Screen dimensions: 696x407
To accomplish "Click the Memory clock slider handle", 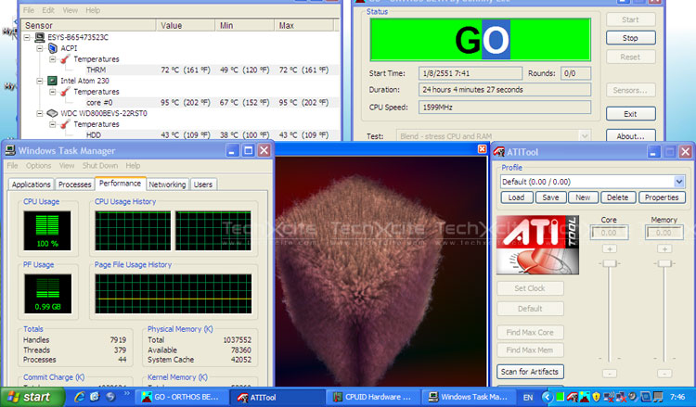I will [x=664, y=263].
